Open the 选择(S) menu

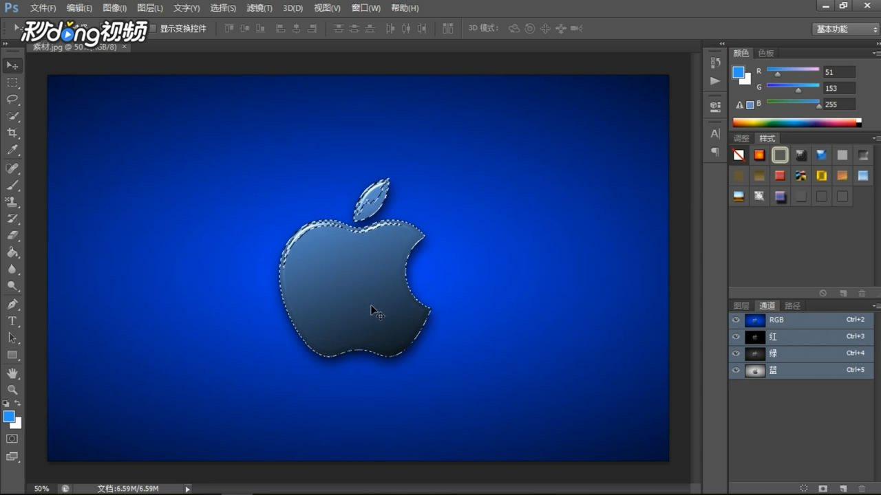(x=223, y=8)
